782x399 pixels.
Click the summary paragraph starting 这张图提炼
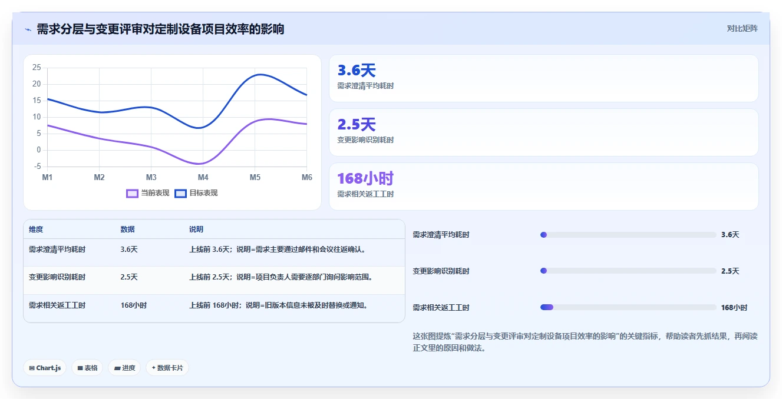point(585,342)
